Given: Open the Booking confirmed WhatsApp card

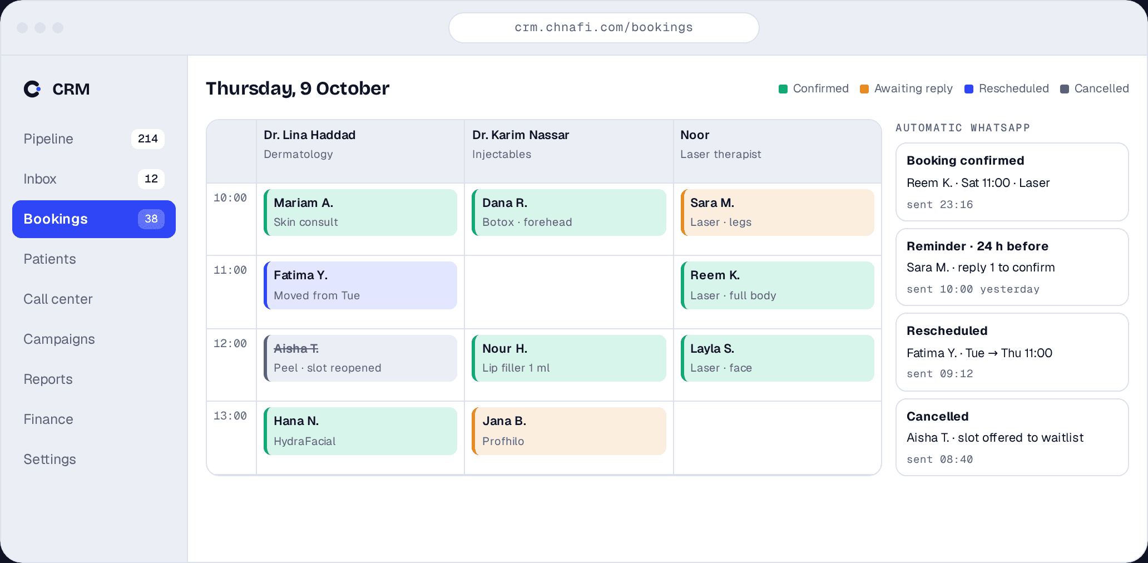Looking at the screenshot, I should pyautogui.click(x=1012, y=182).
